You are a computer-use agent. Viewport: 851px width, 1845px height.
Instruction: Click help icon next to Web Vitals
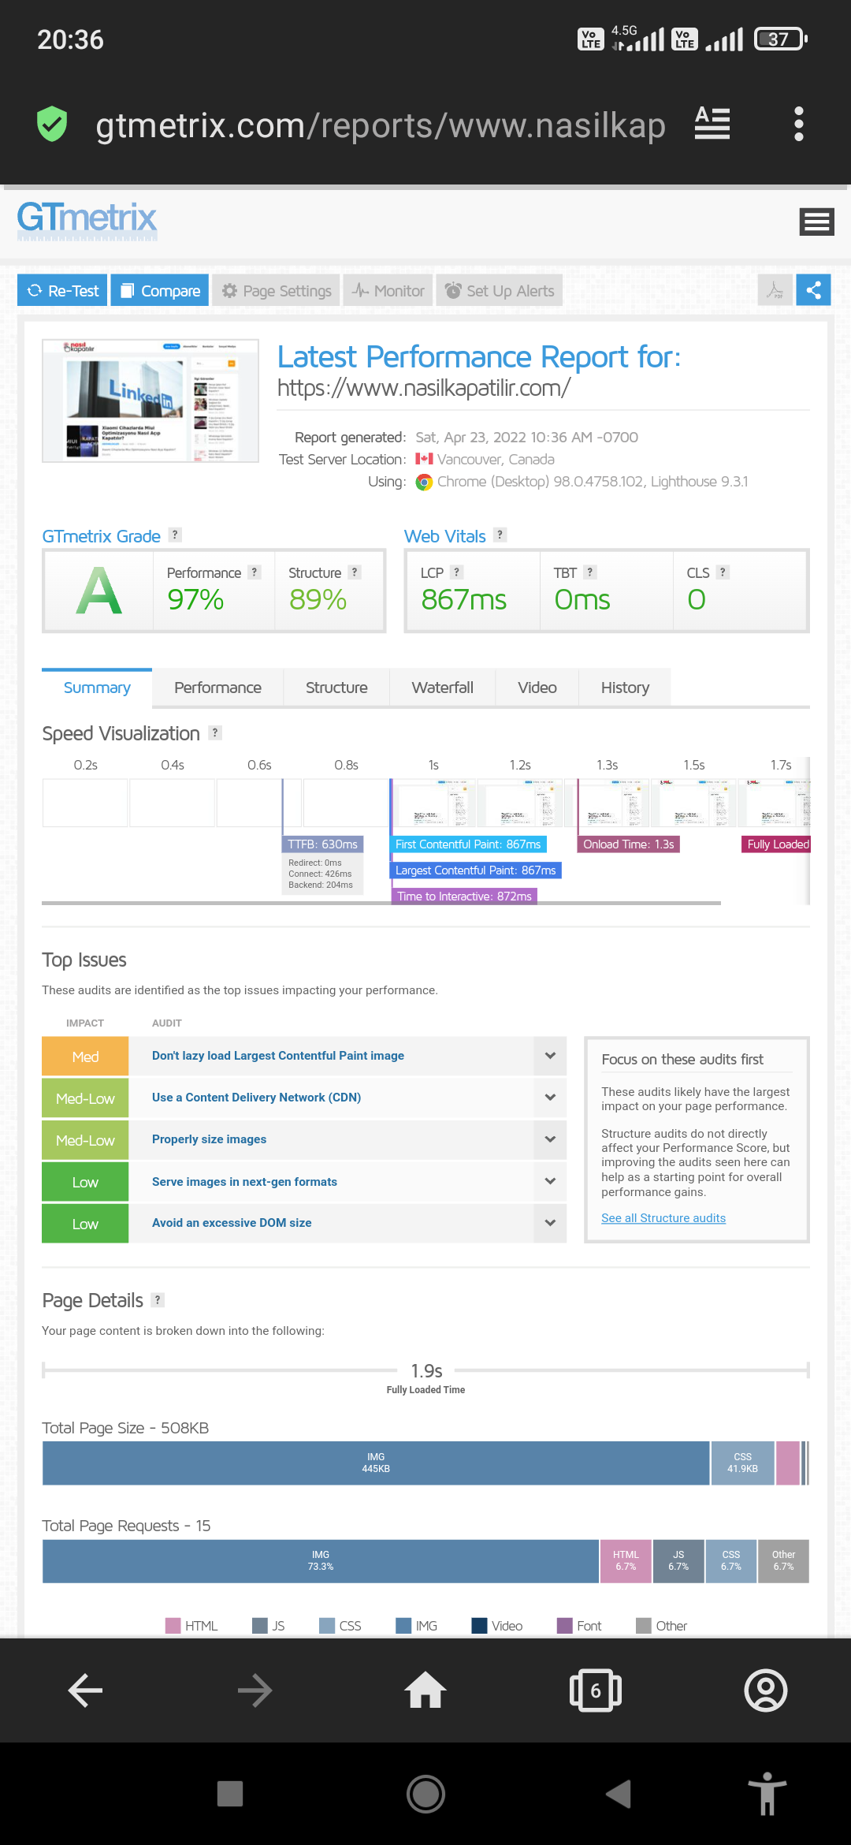pos(500,535)
